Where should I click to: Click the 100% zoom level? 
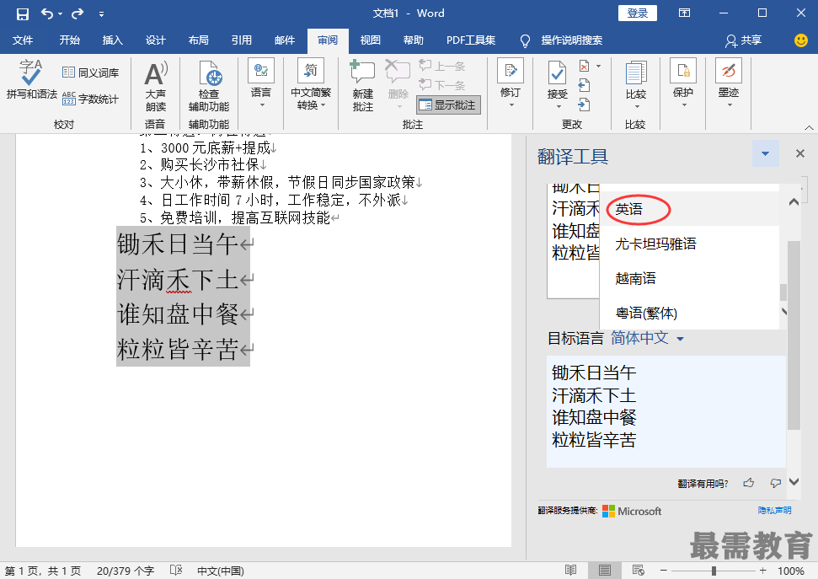pyautogui.click(x=790, y=571)
